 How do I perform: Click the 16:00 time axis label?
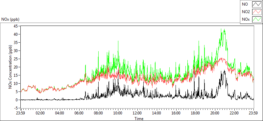176,113
